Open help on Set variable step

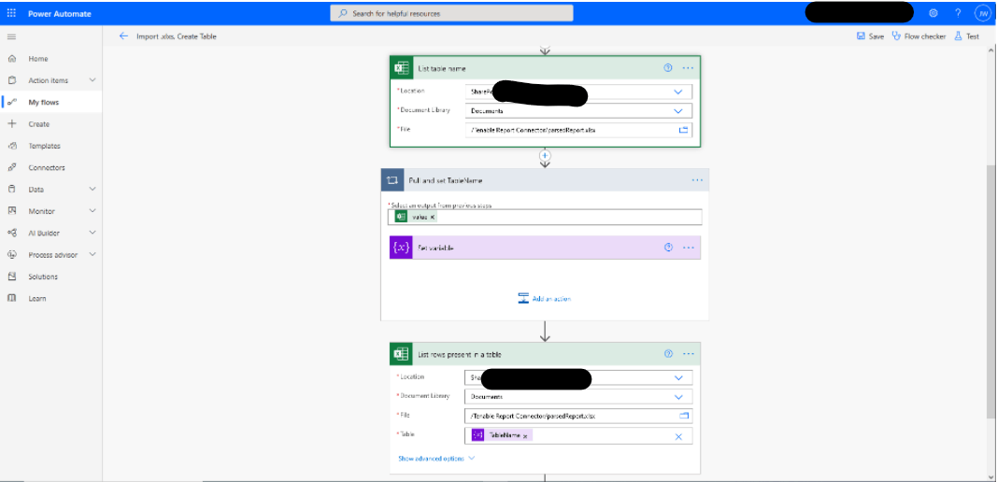pos(668,248)
